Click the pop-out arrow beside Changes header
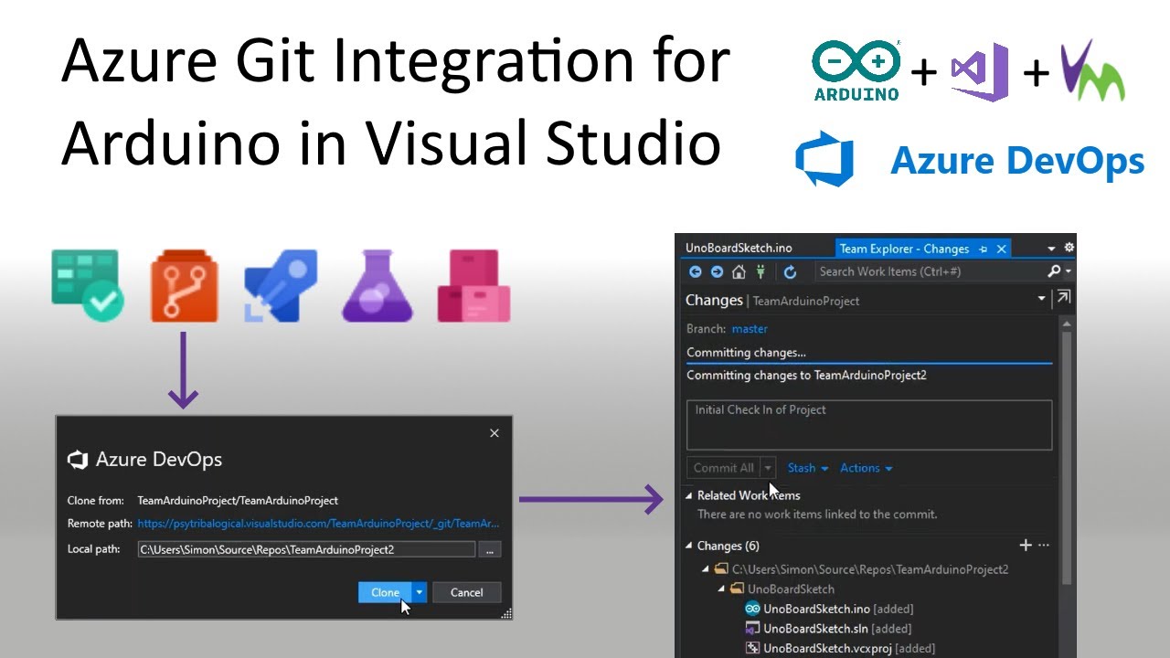The width and height of the screenshot is (1170, 658). [1062, 297]
